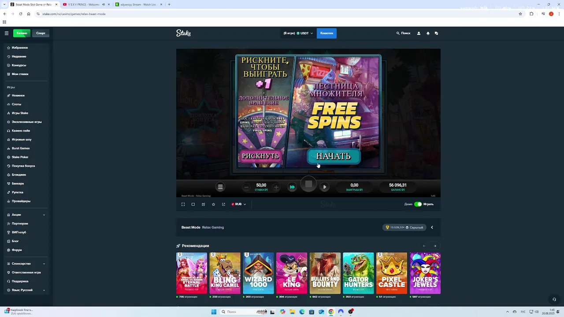Click browser address bar URL
This screenshot has height=317, width=564.
74,14
